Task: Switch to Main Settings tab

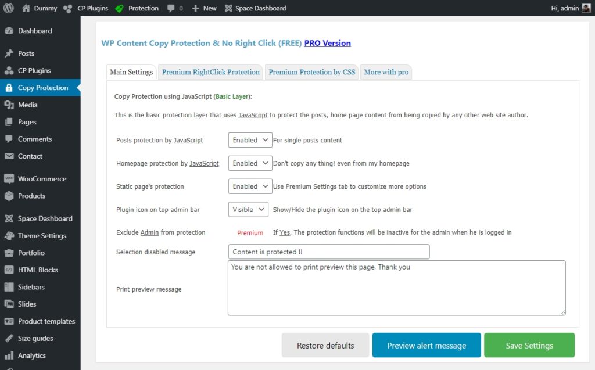Action: coord(131,72)
